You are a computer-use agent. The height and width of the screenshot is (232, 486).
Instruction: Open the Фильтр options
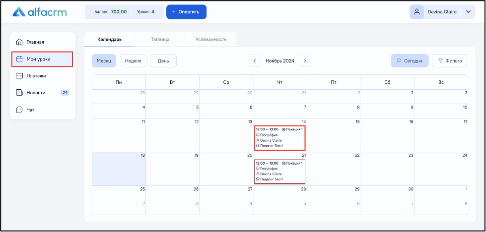pyautogui.click(x=450, y=60)
